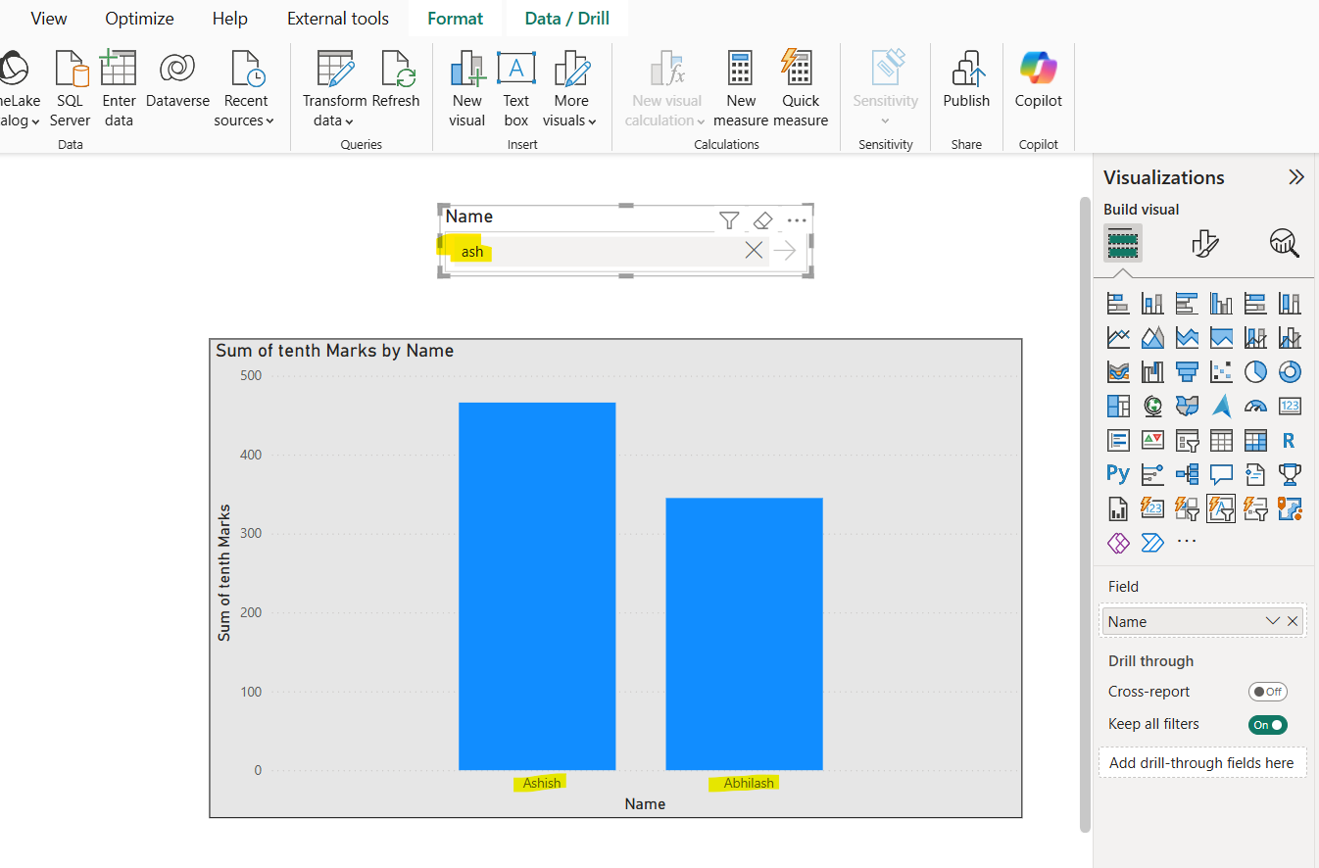
Task: Select the Donut chart visual
Action: click(1290, 371)
